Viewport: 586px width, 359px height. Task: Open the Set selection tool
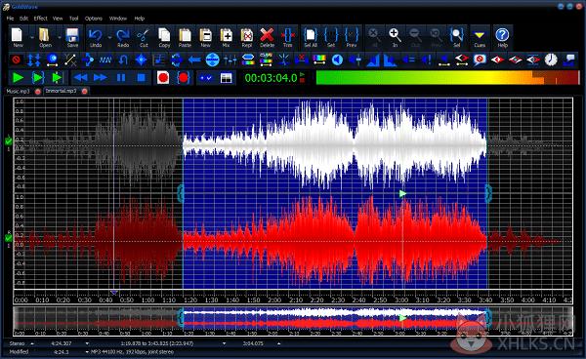(331, 37)
